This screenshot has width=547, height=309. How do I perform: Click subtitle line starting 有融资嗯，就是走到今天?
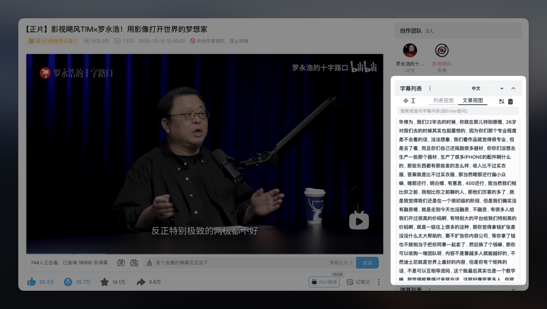tap(456, 210)
